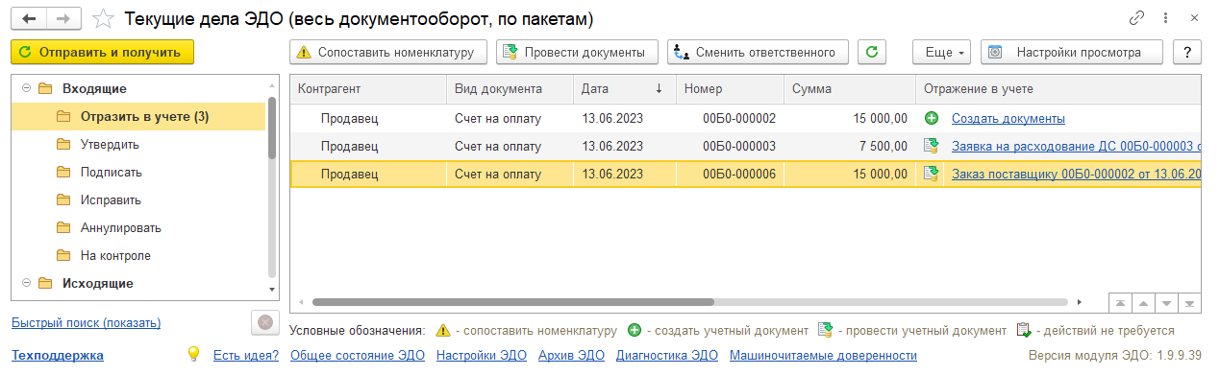Viewport: 1220px width, 375px height.
Task: Open Создать документы link
Action: point(1008,119)
